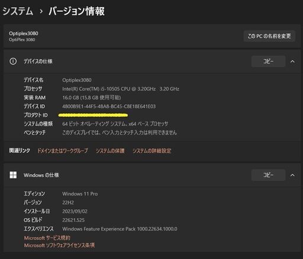Click この PC の名前を変更 button
This screenshot has width=303, height=259.
tap(269, 36)
